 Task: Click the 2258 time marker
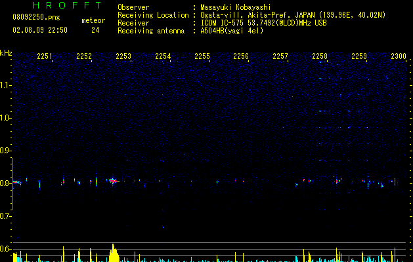point(320,56)
